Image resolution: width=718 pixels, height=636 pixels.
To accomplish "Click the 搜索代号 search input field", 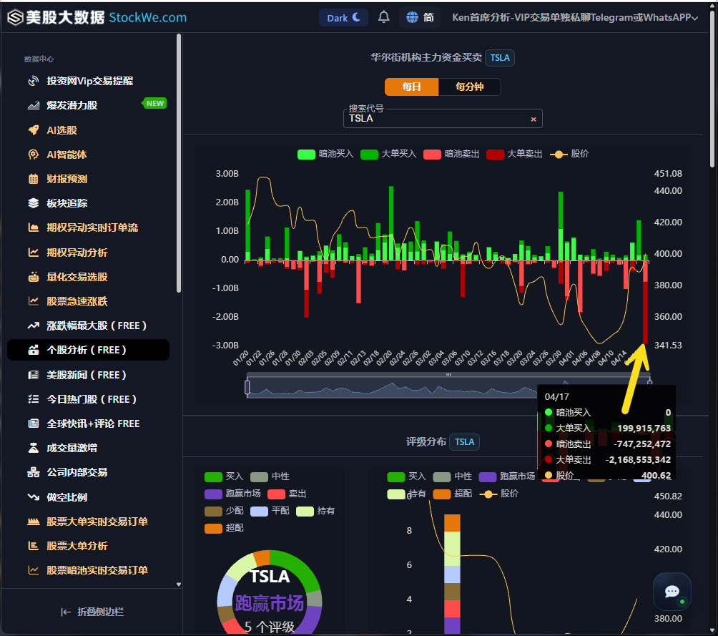I will 429,120.
